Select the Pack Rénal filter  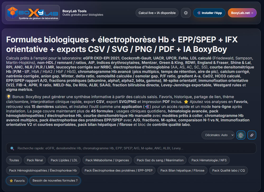(x=35, y=160)
